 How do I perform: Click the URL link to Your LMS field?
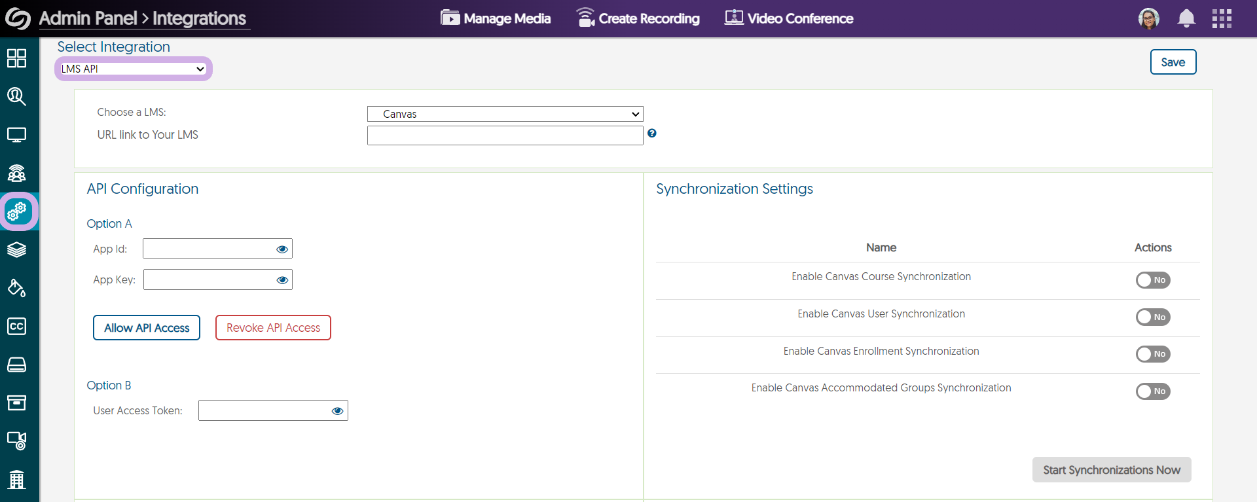pyautogui.click(x=505, y=135)
